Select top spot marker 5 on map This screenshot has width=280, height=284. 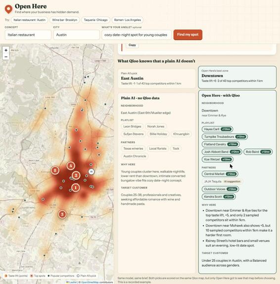coord(55,170)
